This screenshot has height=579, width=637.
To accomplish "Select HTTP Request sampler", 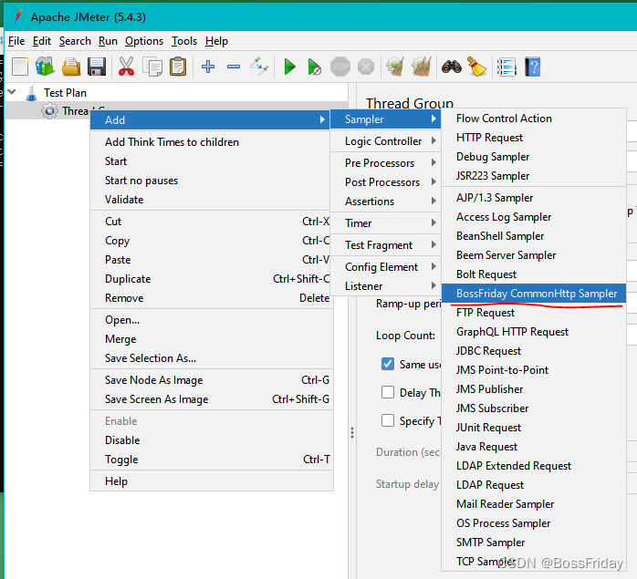I will pyautogui.click(x=533, y=138).
